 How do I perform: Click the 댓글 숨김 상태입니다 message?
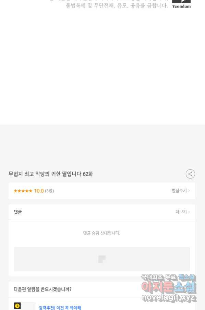pos(101,233)
